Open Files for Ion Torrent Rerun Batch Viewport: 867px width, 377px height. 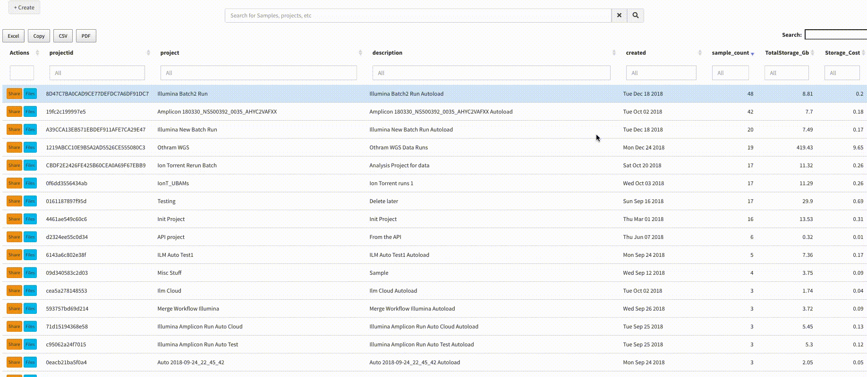pos(30,165)
